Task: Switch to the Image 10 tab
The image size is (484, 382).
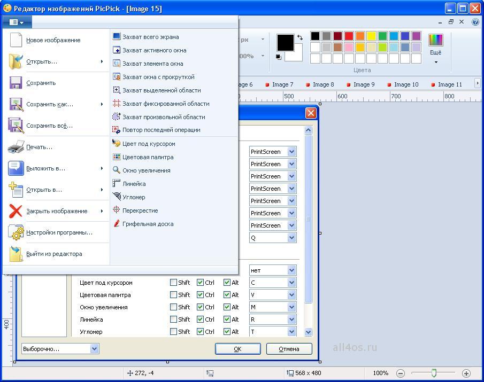Action: (x=403, y=84)
